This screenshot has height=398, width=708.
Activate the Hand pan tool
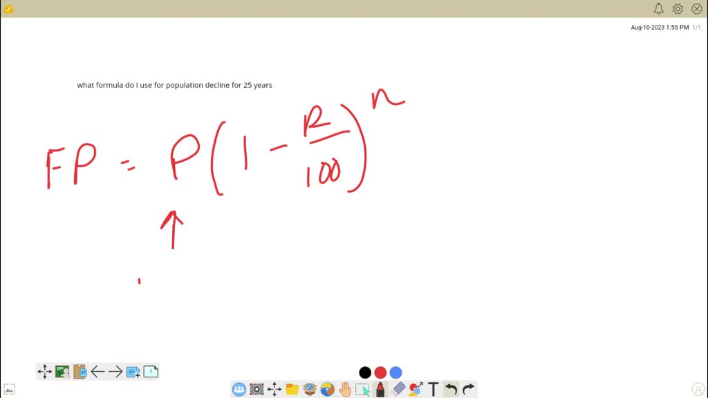pos(345,389)
